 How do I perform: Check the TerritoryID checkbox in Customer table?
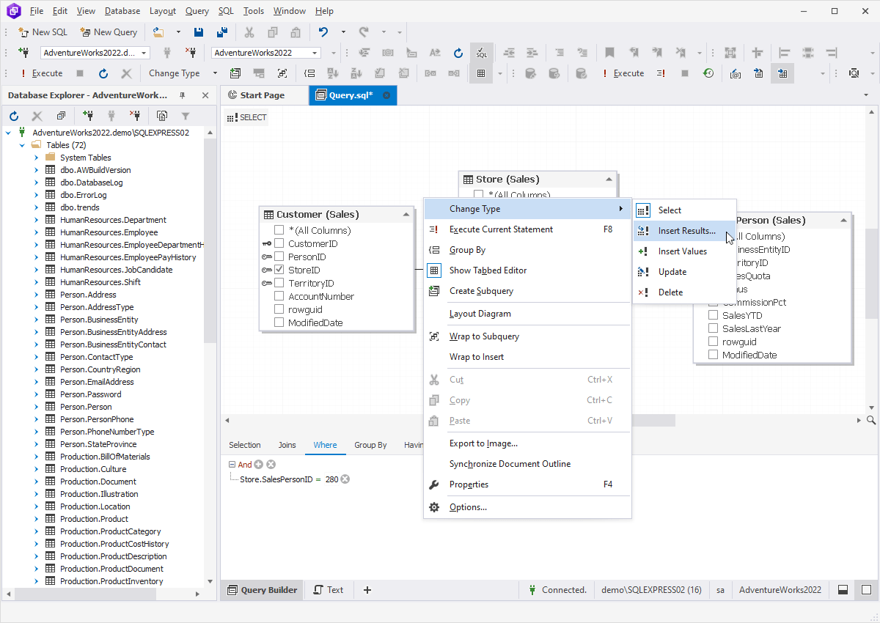(279, 283)
